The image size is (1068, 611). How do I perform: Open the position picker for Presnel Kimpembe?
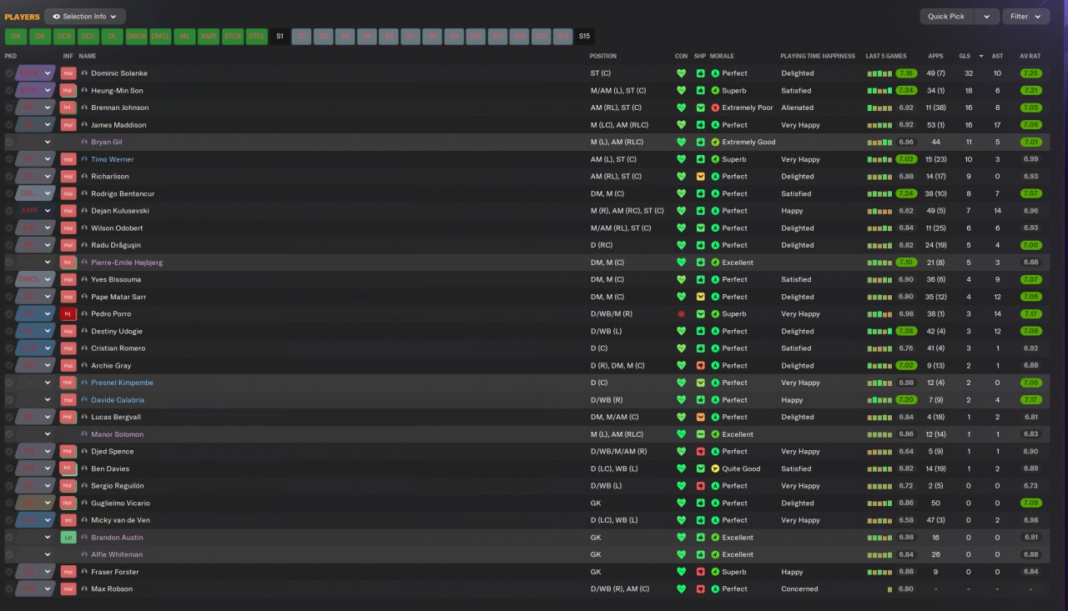[36, 383]
